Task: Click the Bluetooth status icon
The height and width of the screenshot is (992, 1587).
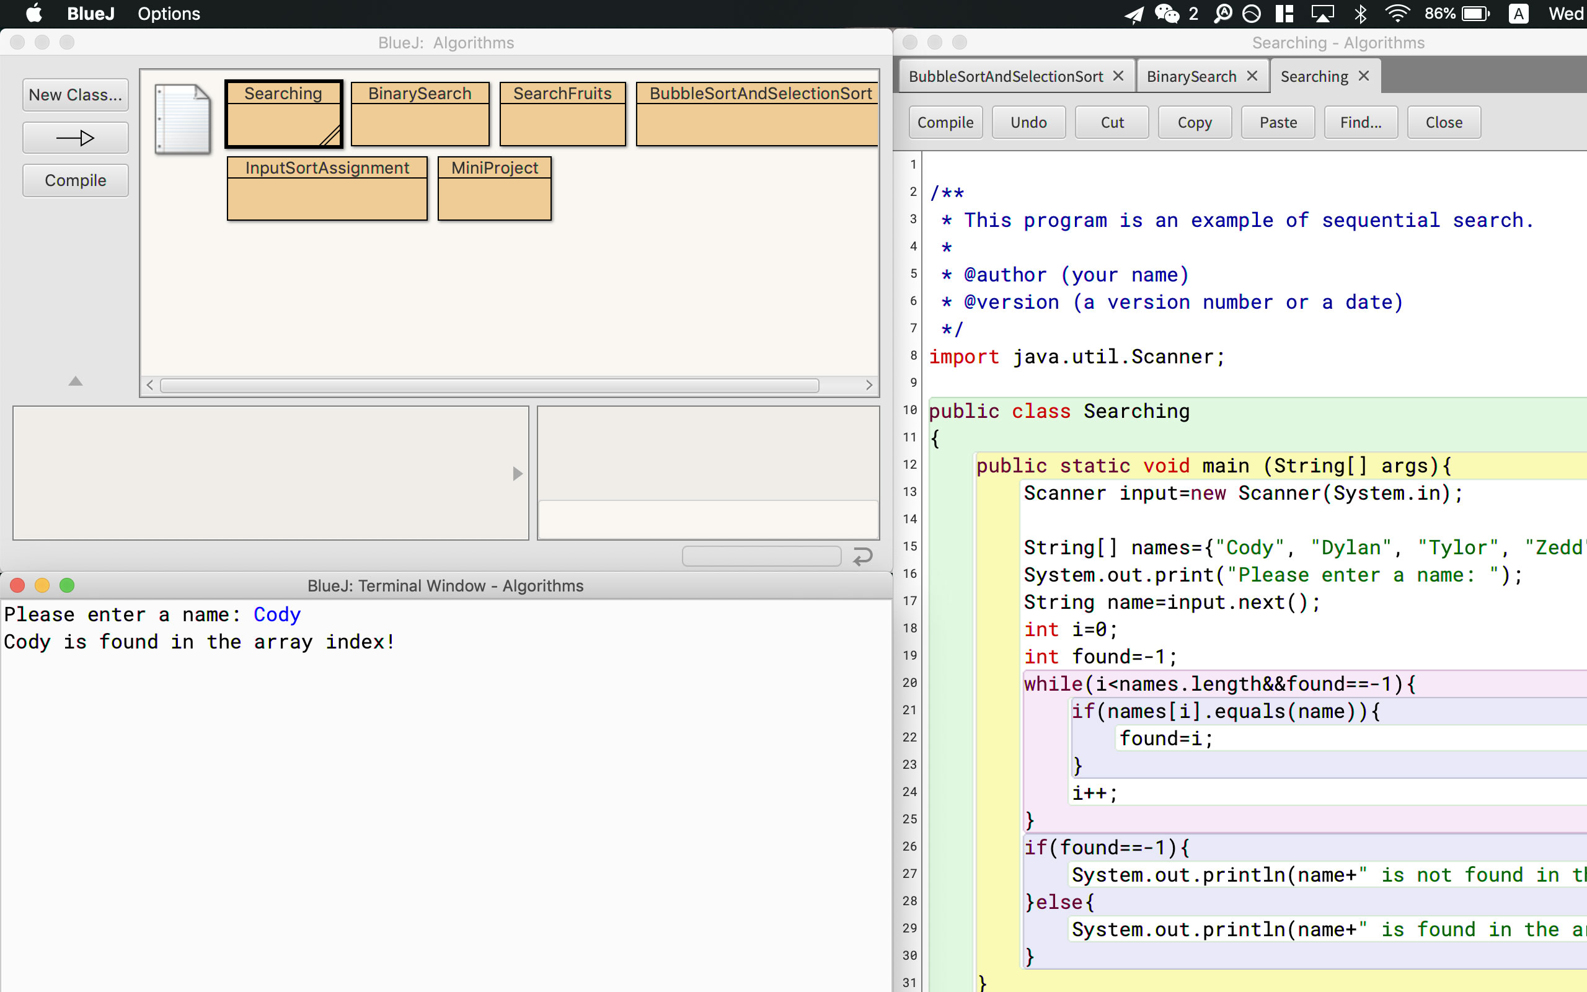Action: pyautogui.click(x=1361, y=14)
